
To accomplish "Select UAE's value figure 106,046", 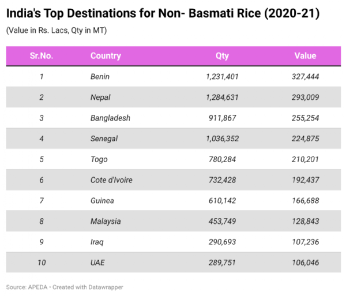I will pyautogui.click(x=305, y=263).
